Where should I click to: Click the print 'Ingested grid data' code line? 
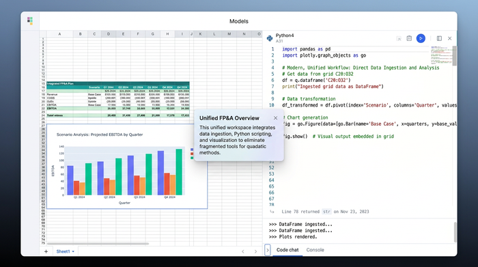click(333, 87)
